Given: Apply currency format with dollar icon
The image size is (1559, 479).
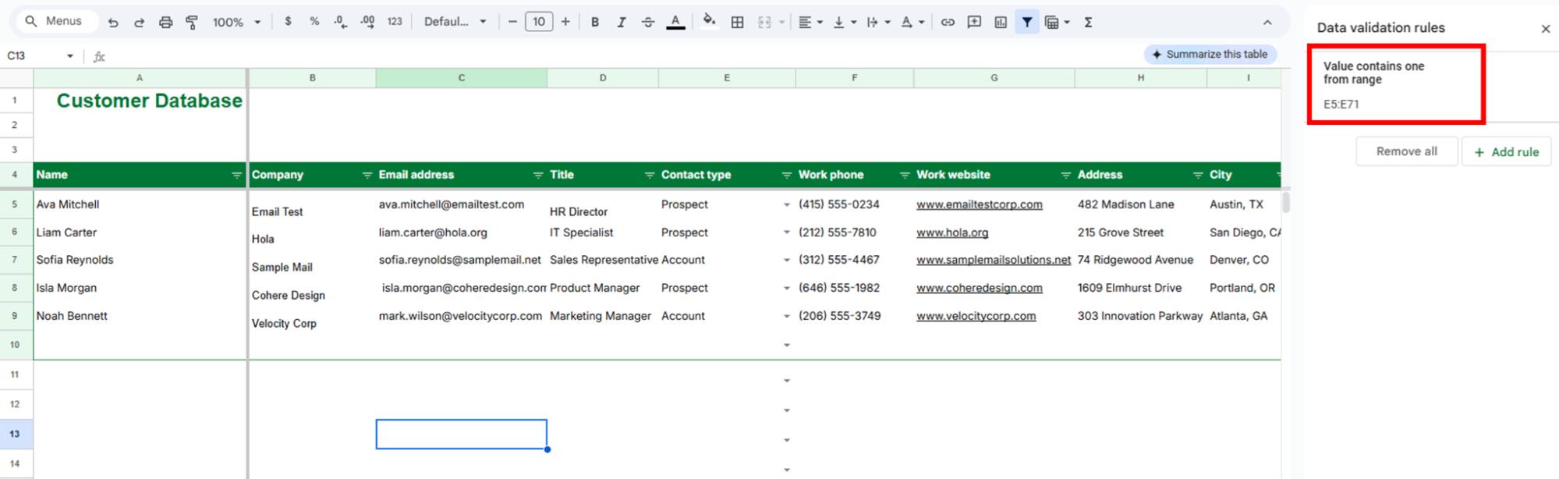Looking at the screenshot, I should tap(288, 22).
